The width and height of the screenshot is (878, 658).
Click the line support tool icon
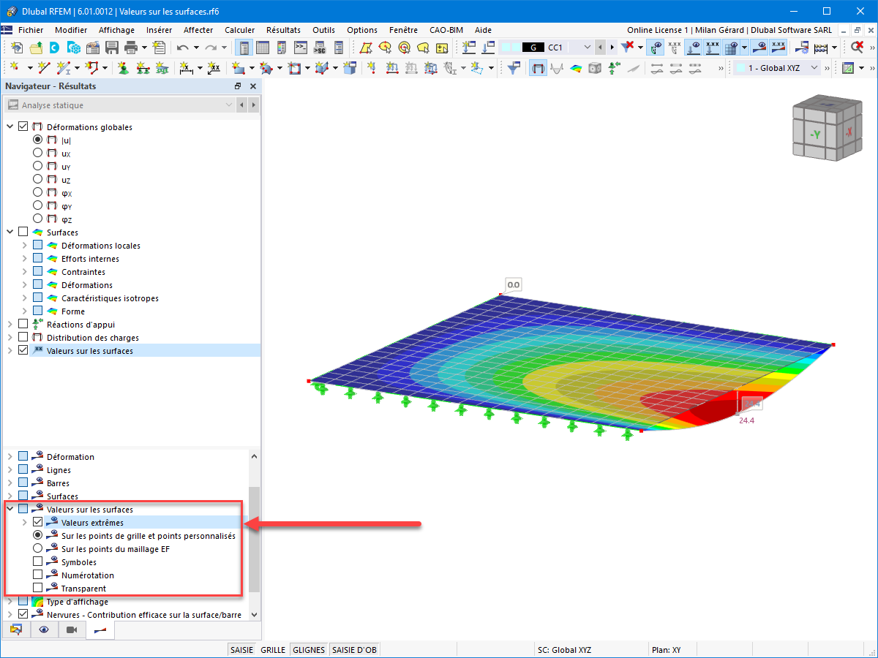point(142,68)
